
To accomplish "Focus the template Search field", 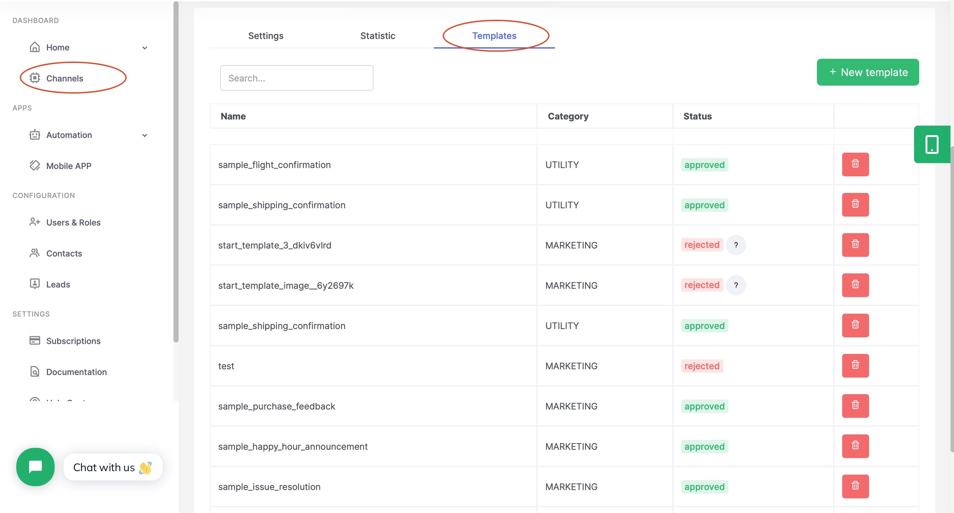I will click(x=296, y=78).
